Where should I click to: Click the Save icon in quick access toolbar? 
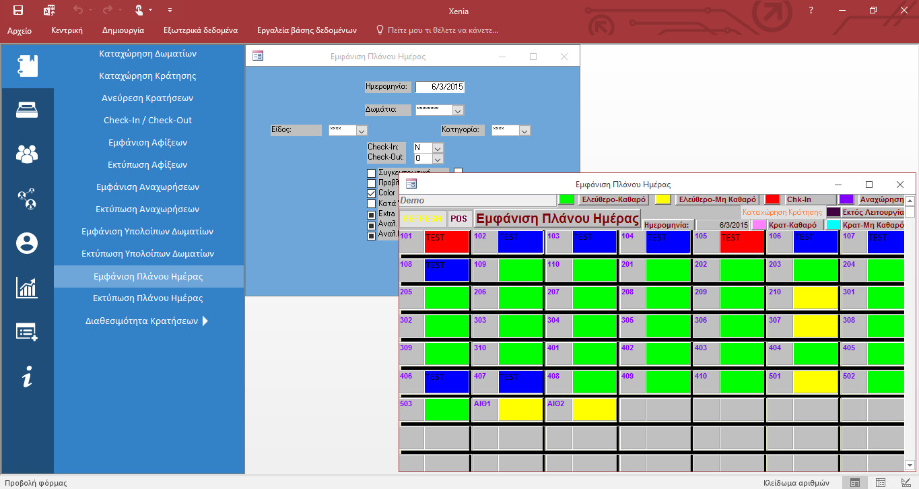point(18,10)
